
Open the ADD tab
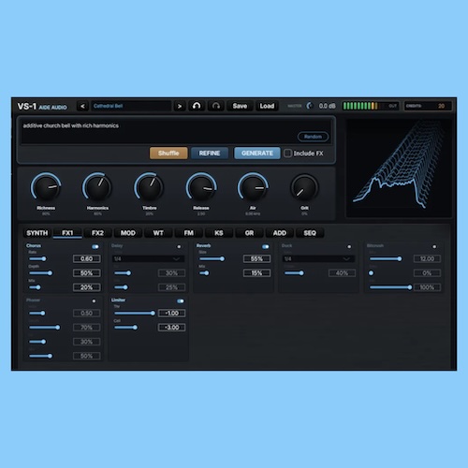pyautogui.click(x=280, y=233)
